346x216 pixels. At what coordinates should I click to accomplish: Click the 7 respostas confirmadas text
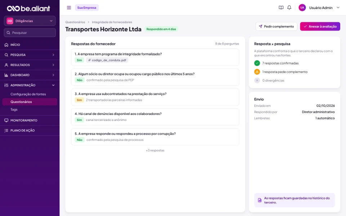click(280, 63)
